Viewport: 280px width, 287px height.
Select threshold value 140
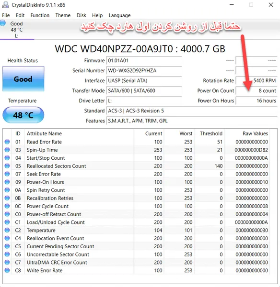coord(218,166)
